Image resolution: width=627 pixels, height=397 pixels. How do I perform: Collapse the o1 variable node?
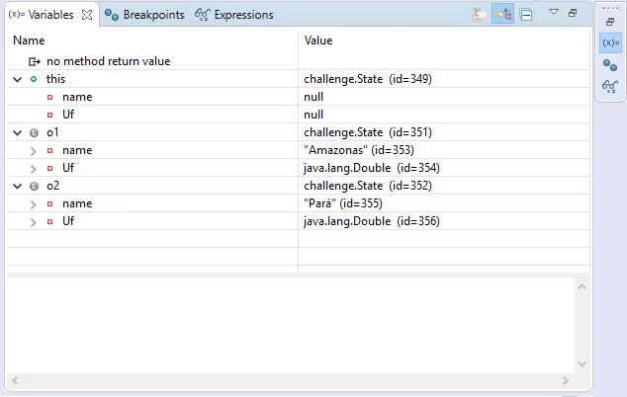pyautogui.click(x=17, y=132)
